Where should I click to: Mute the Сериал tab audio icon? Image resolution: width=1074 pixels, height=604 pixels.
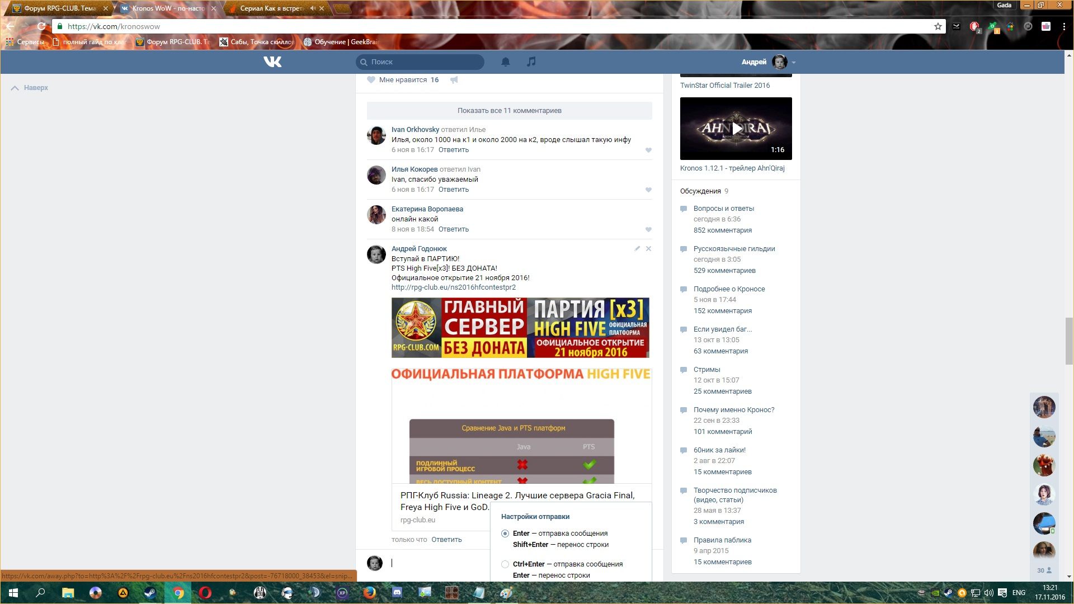pos(313,8)
